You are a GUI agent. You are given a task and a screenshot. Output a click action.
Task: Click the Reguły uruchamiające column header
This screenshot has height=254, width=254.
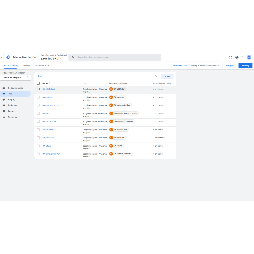pyautogui.click(x=118, y=83)
